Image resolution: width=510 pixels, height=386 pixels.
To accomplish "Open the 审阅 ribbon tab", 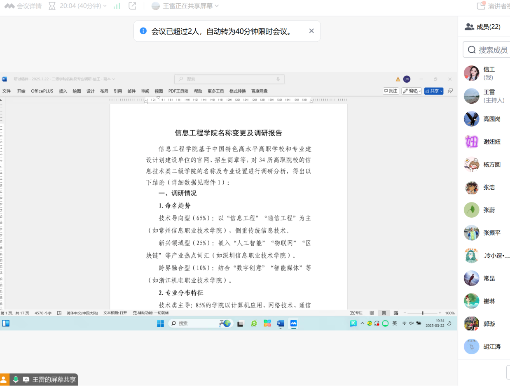I will coord(145,91).
